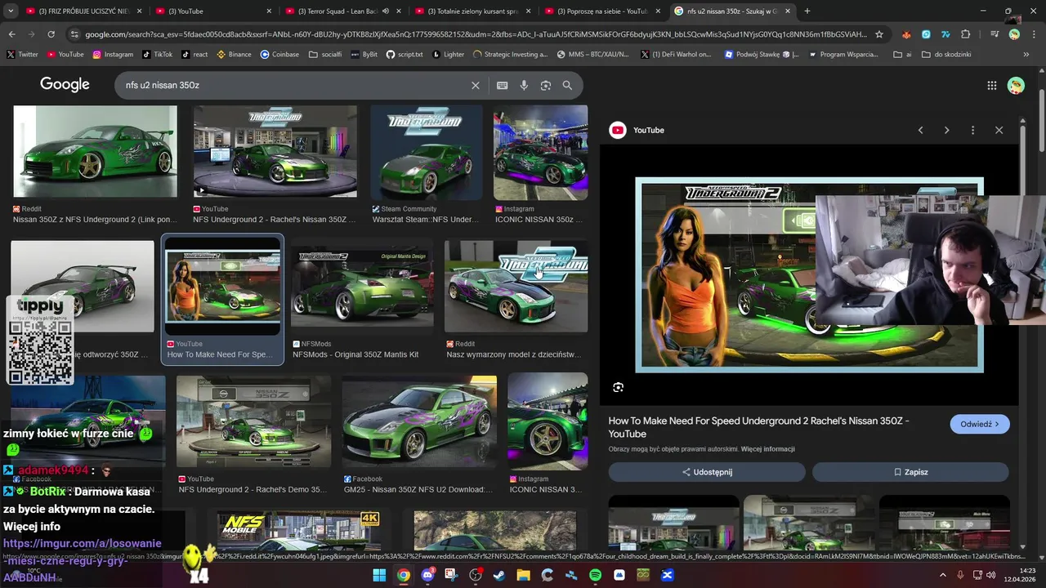Open the Google account avatar
Screen dimensions: 1046x588
1016,85
